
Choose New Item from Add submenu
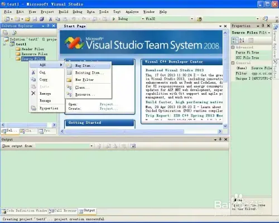pos(88,66)
